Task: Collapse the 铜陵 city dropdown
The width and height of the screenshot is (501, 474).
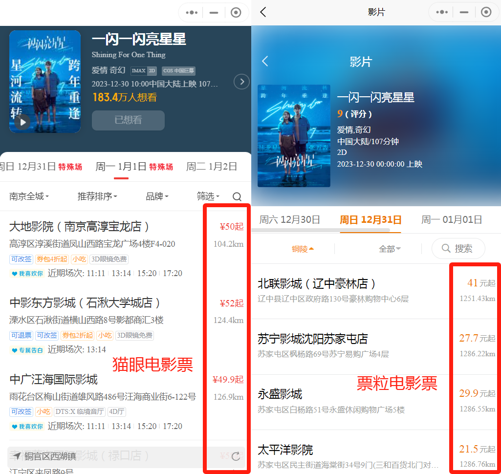Action: point(303,249)
